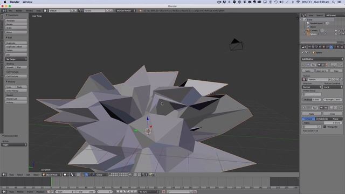This screenshot has height=194, width=345.
Task: Select the Camera object in outliner
Action: (314, 31)
